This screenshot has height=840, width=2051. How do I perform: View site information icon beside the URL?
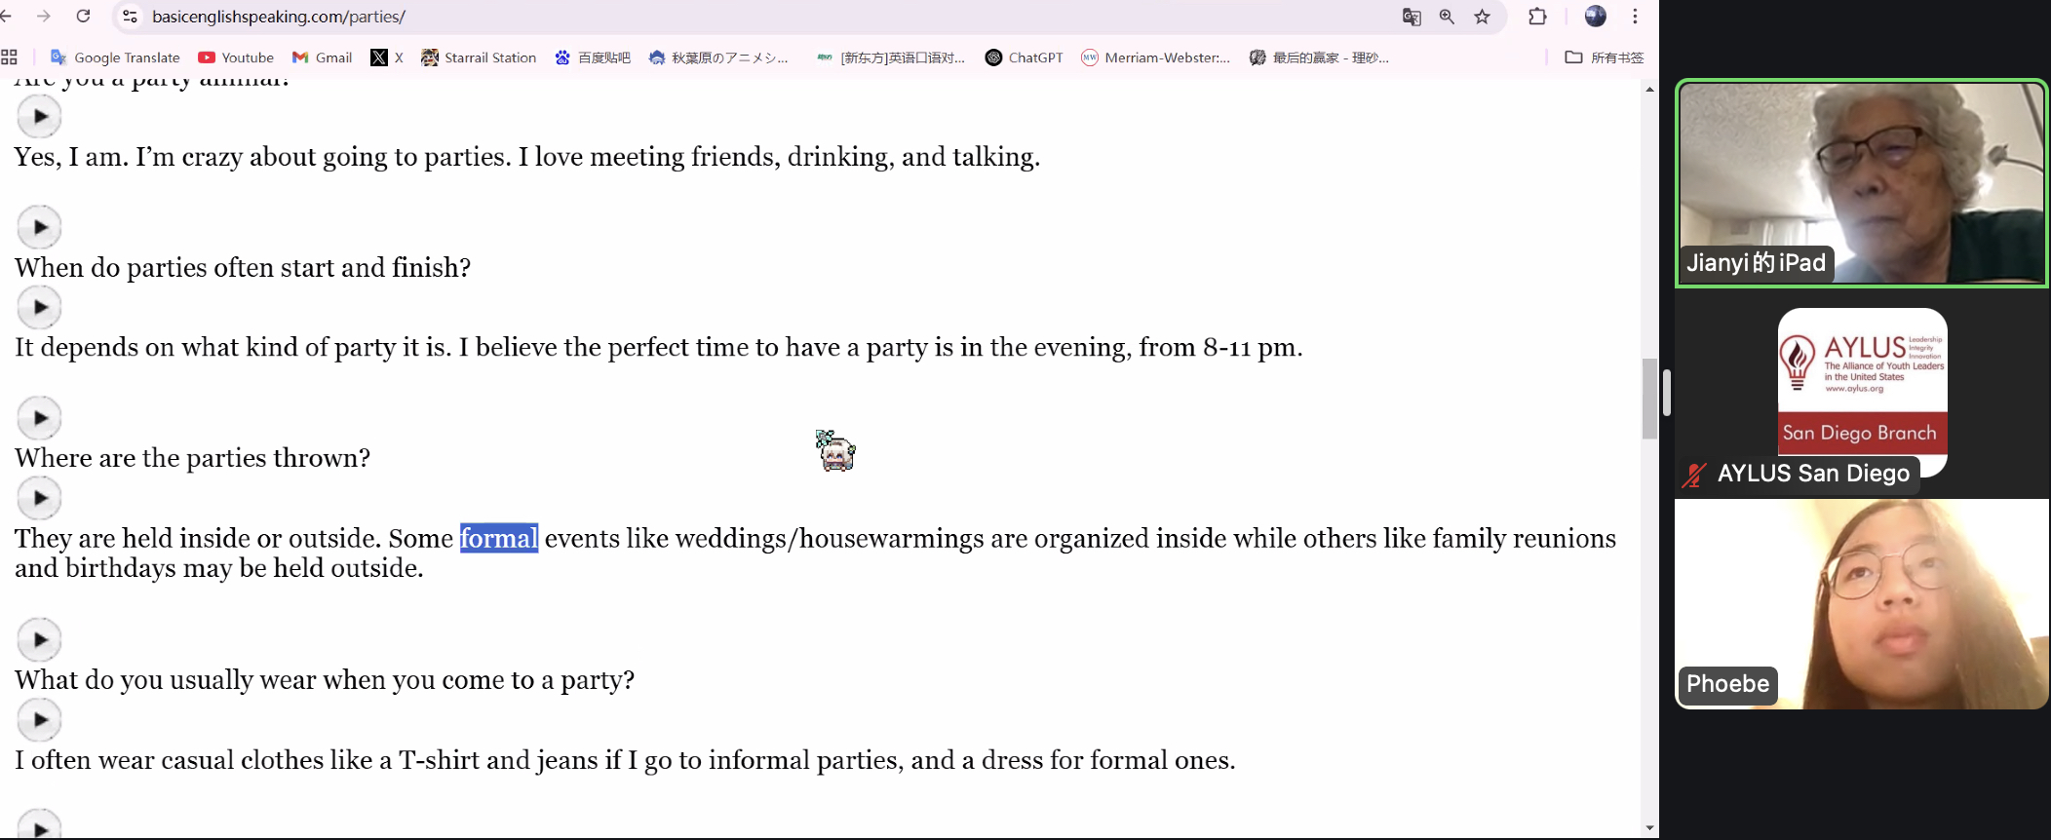point(130,17)
